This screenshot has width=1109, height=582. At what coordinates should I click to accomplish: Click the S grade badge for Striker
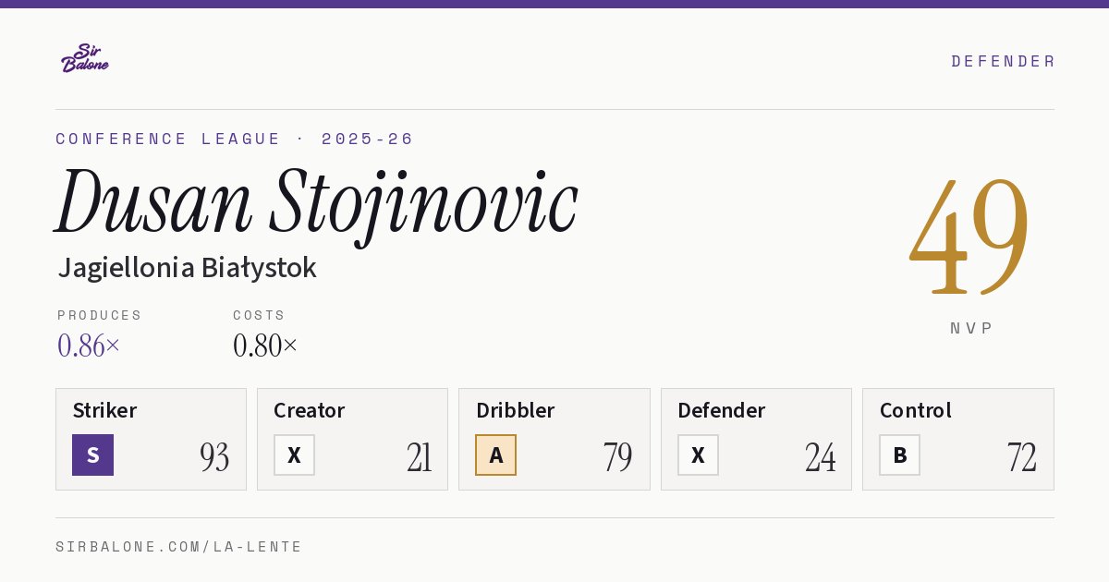pyautogui.click(x=92, y=455)
